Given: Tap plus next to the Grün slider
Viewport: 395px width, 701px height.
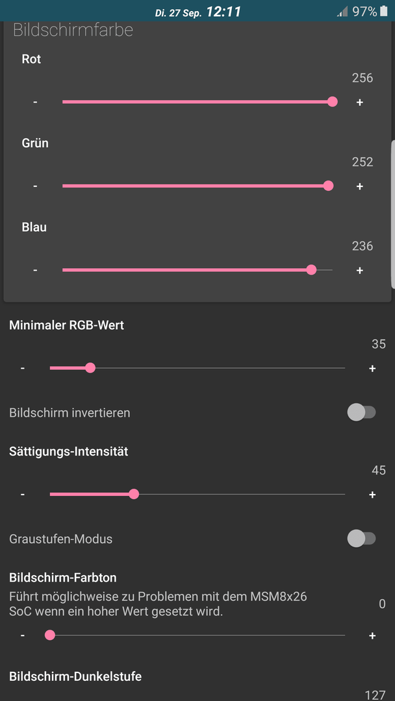Looking at the screenshot, I should [360, 186].
